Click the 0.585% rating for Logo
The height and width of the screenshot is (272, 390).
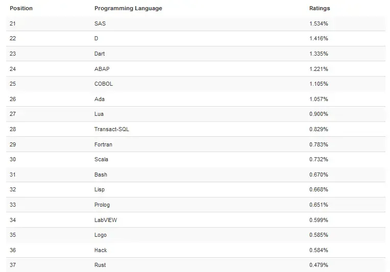click(319, 235)
